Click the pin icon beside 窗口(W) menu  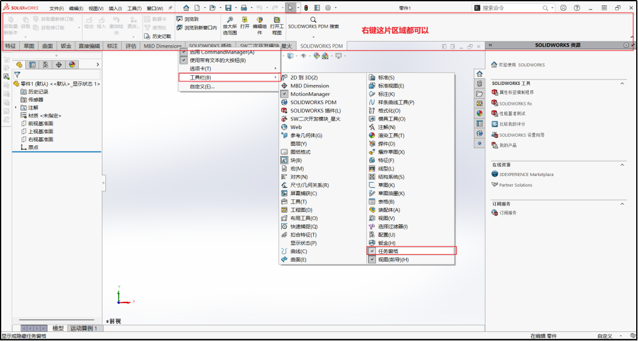coord(170,8)
